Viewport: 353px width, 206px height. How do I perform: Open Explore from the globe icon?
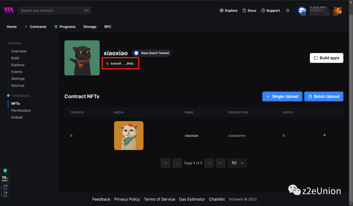pos(222,10)
